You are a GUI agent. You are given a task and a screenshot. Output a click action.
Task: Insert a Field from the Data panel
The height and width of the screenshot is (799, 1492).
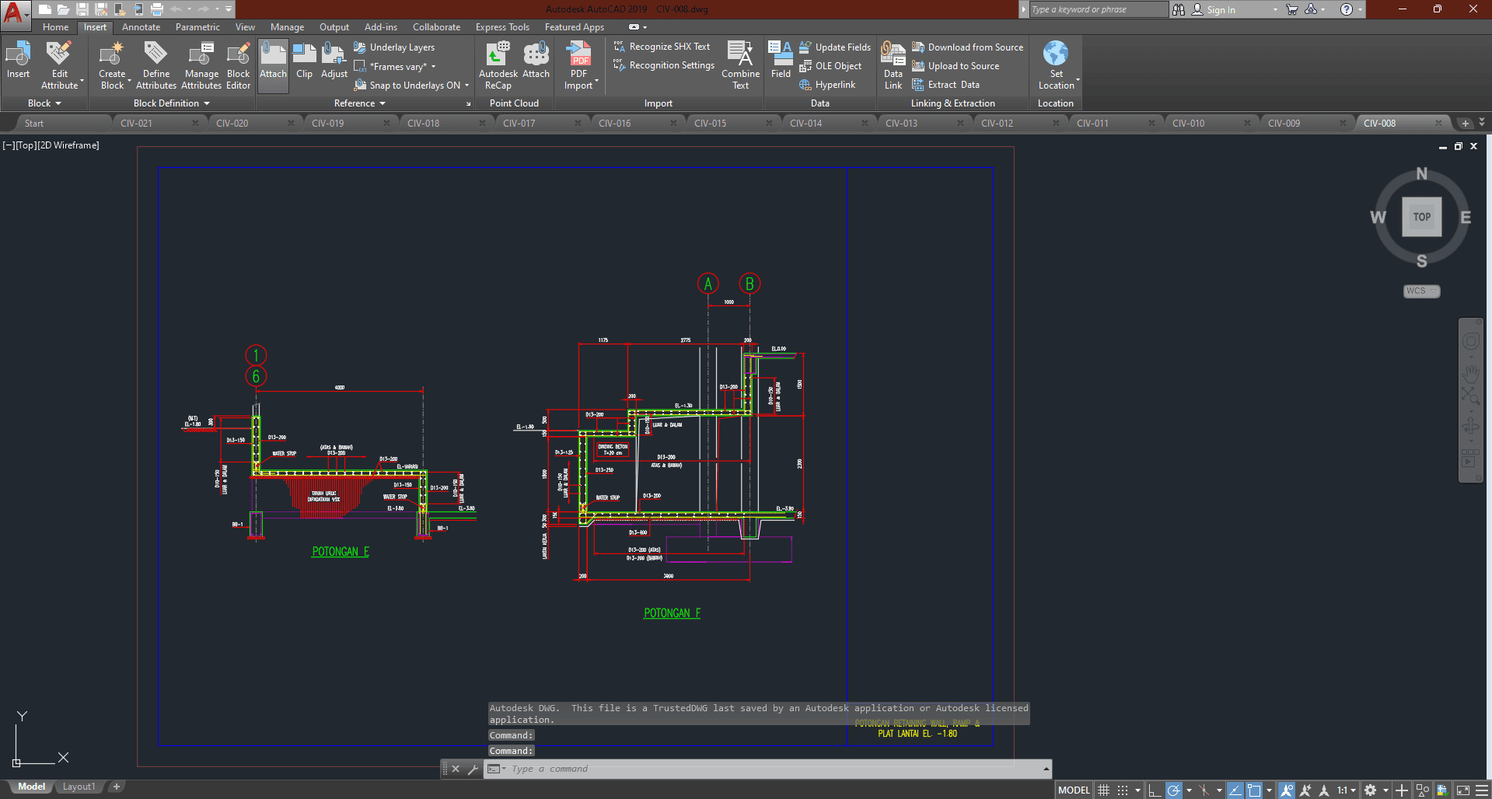point(781,61)
